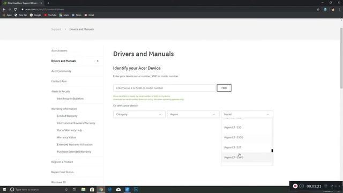Screen dimensions: 343x193
Task: Open Warranty Information in the sidebar
Action: click(x=64, y=109)
